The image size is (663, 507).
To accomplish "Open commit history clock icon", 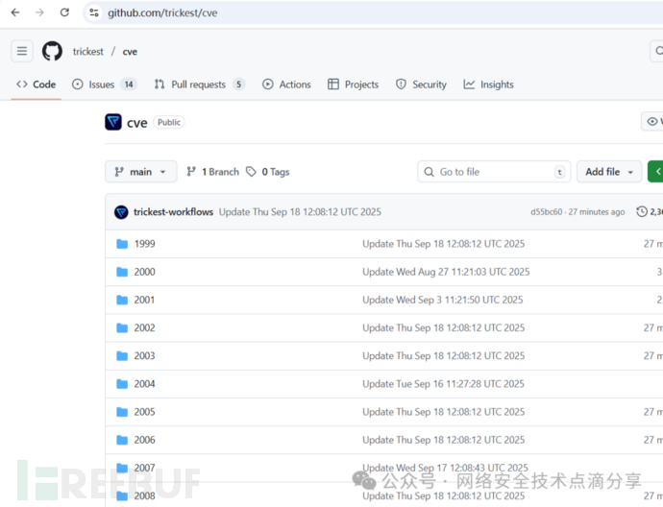I will [x=642, y=211].
